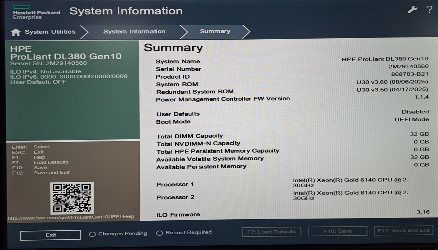Click F7: Load Defaults button
Image resolution: width=438 pixels, height=250 pixels.
[x=272, y=232]
